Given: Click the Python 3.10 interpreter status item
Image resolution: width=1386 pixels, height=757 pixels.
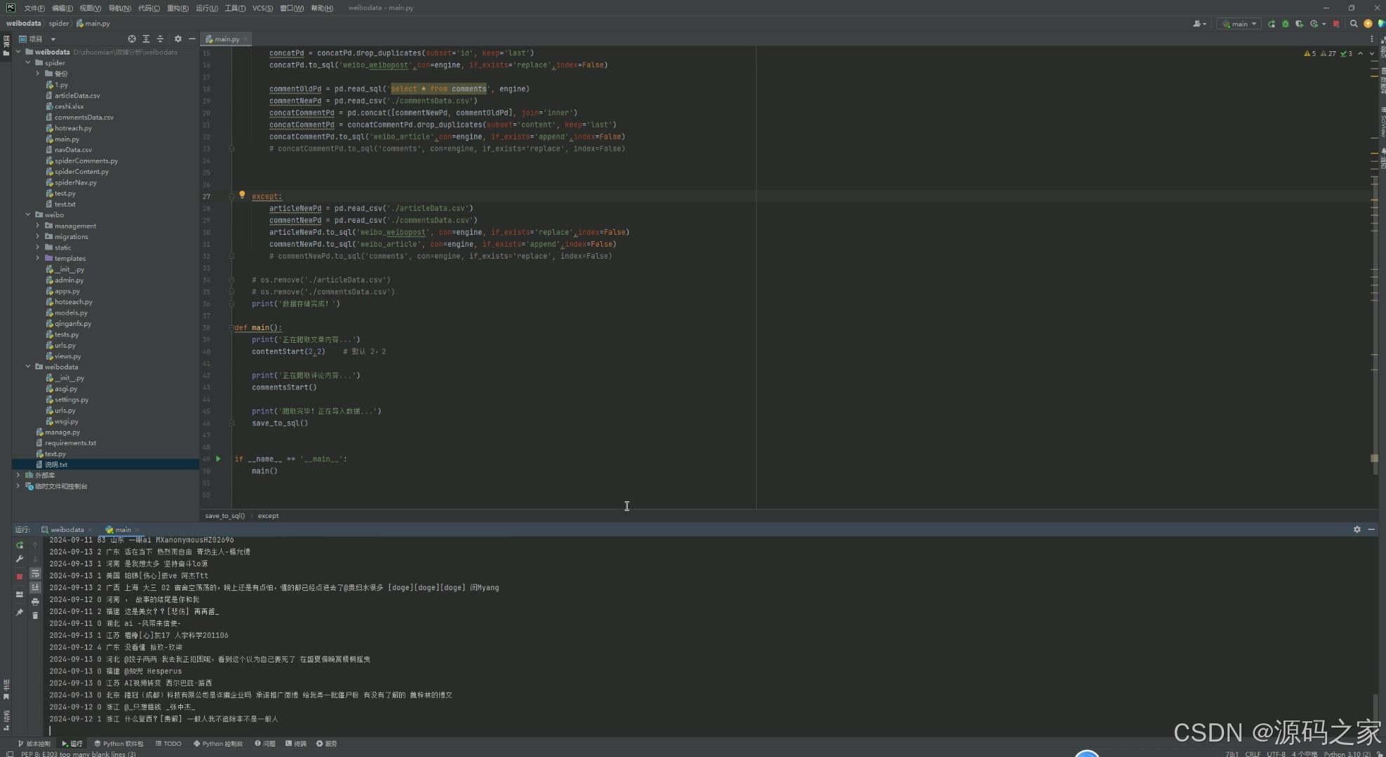Looking at the screenshot, I should [1347, 753].
